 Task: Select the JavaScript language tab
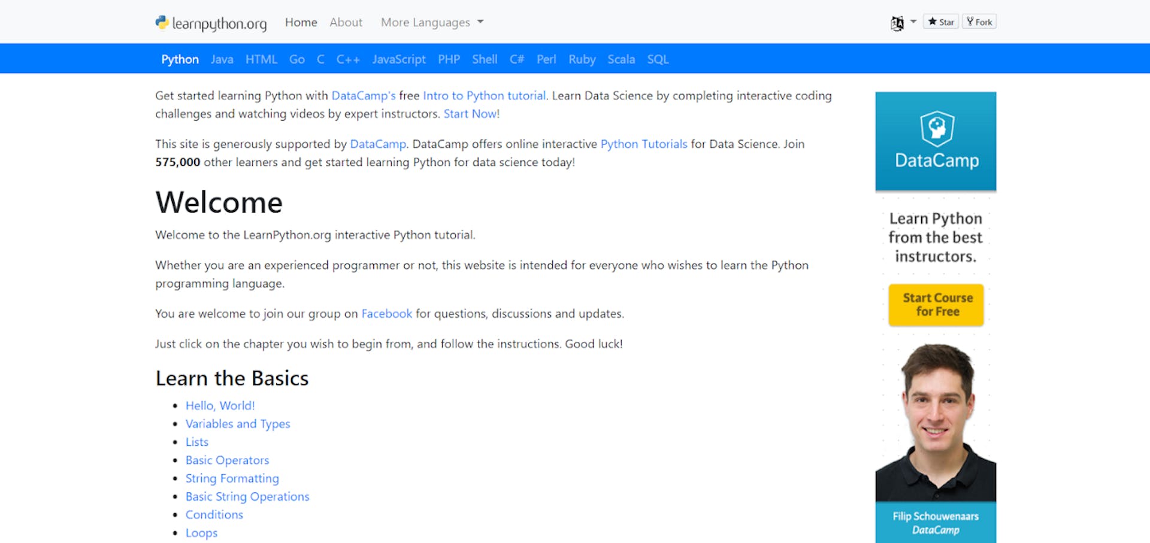(x=399, y=59)
